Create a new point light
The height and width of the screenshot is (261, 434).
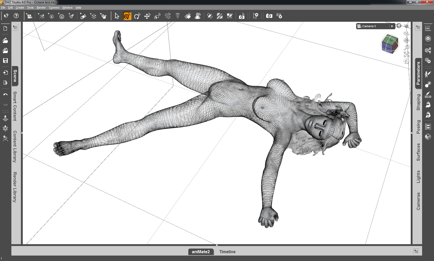51,16
